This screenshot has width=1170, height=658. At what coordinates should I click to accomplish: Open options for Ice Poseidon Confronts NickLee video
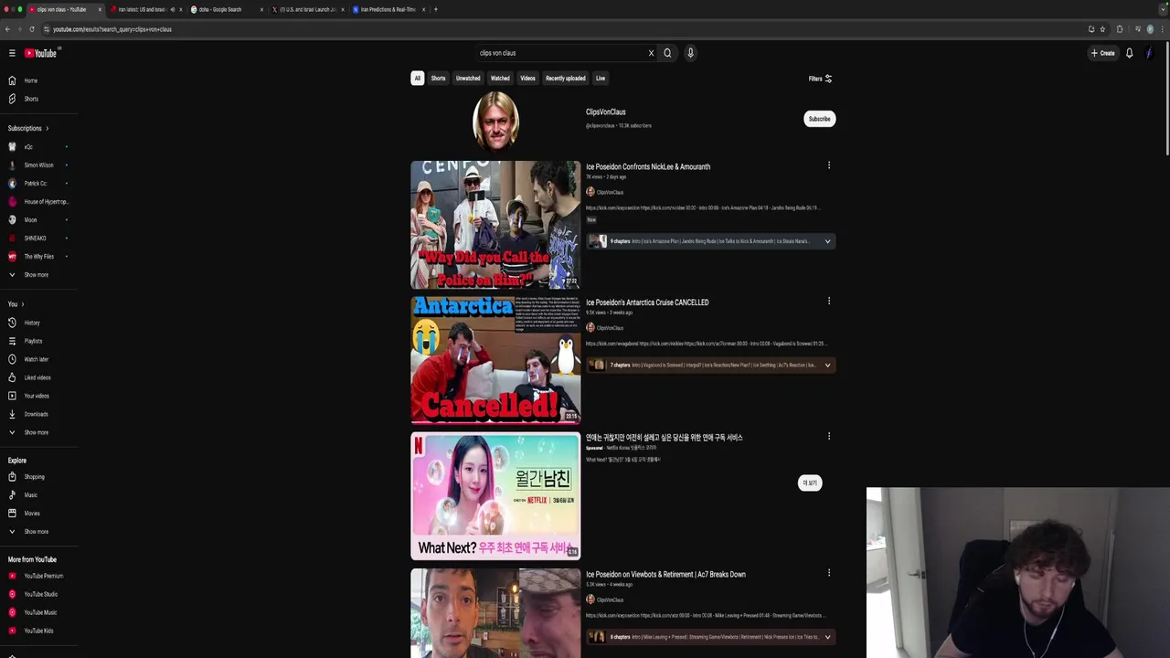point(829,165)
